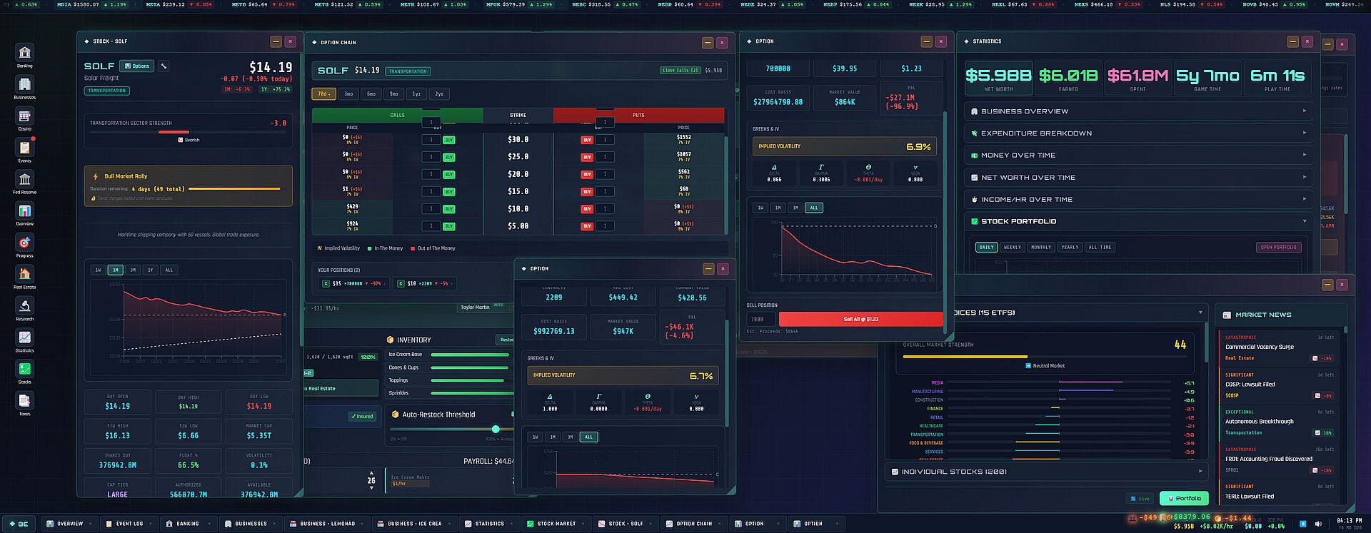Collapse the Indices (15 ETFs) section arrow
The image size is (1371, 533).
tap(1200, 313)
